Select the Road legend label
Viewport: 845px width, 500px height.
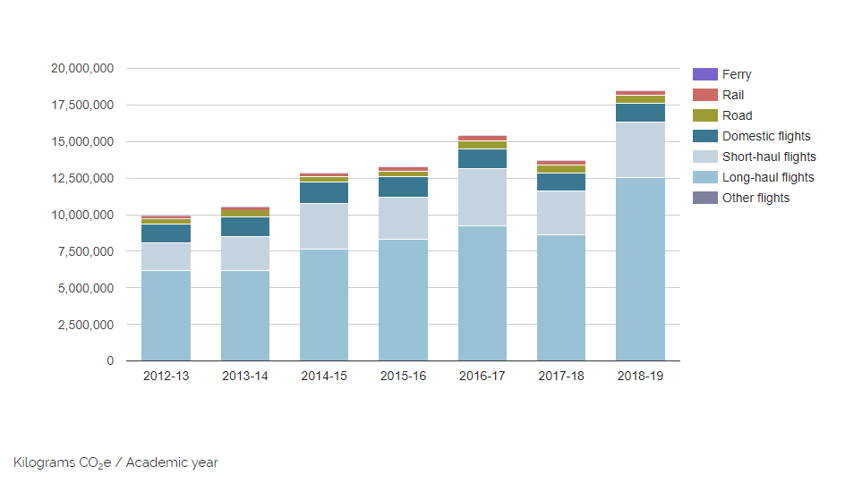coord(738,115)
